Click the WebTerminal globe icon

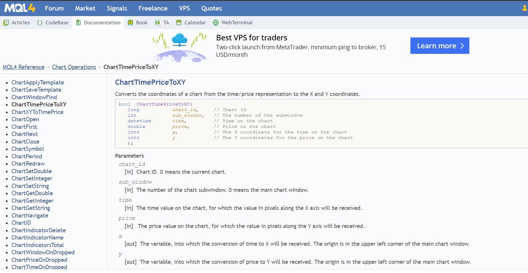tap(216, 23)
